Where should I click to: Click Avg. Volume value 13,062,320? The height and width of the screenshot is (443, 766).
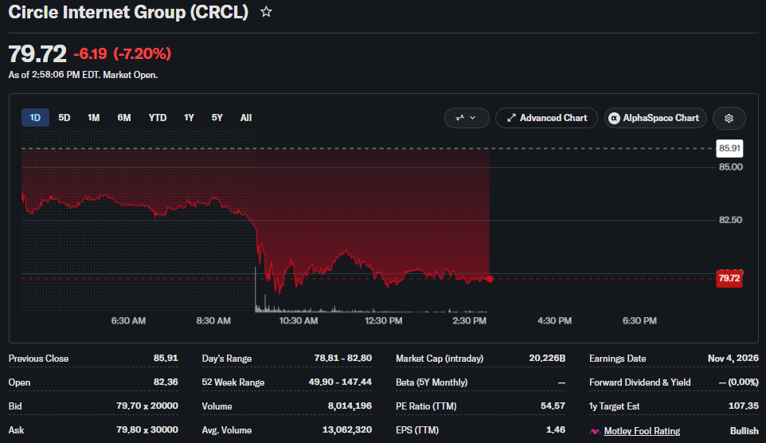tap(347, 429)
